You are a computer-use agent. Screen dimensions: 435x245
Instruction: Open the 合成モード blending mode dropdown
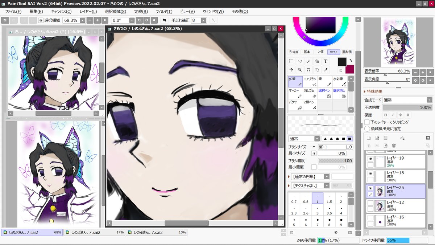pos(429,100)
